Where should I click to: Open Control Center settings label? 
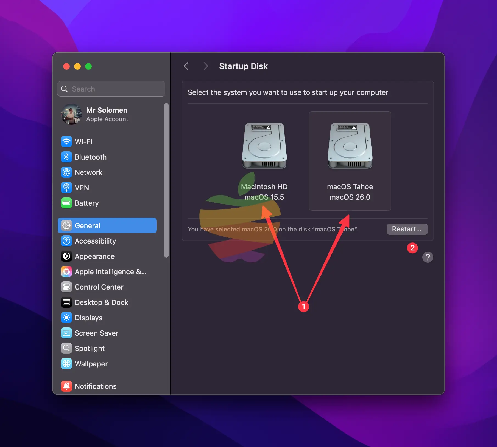(x=99, y=287)
